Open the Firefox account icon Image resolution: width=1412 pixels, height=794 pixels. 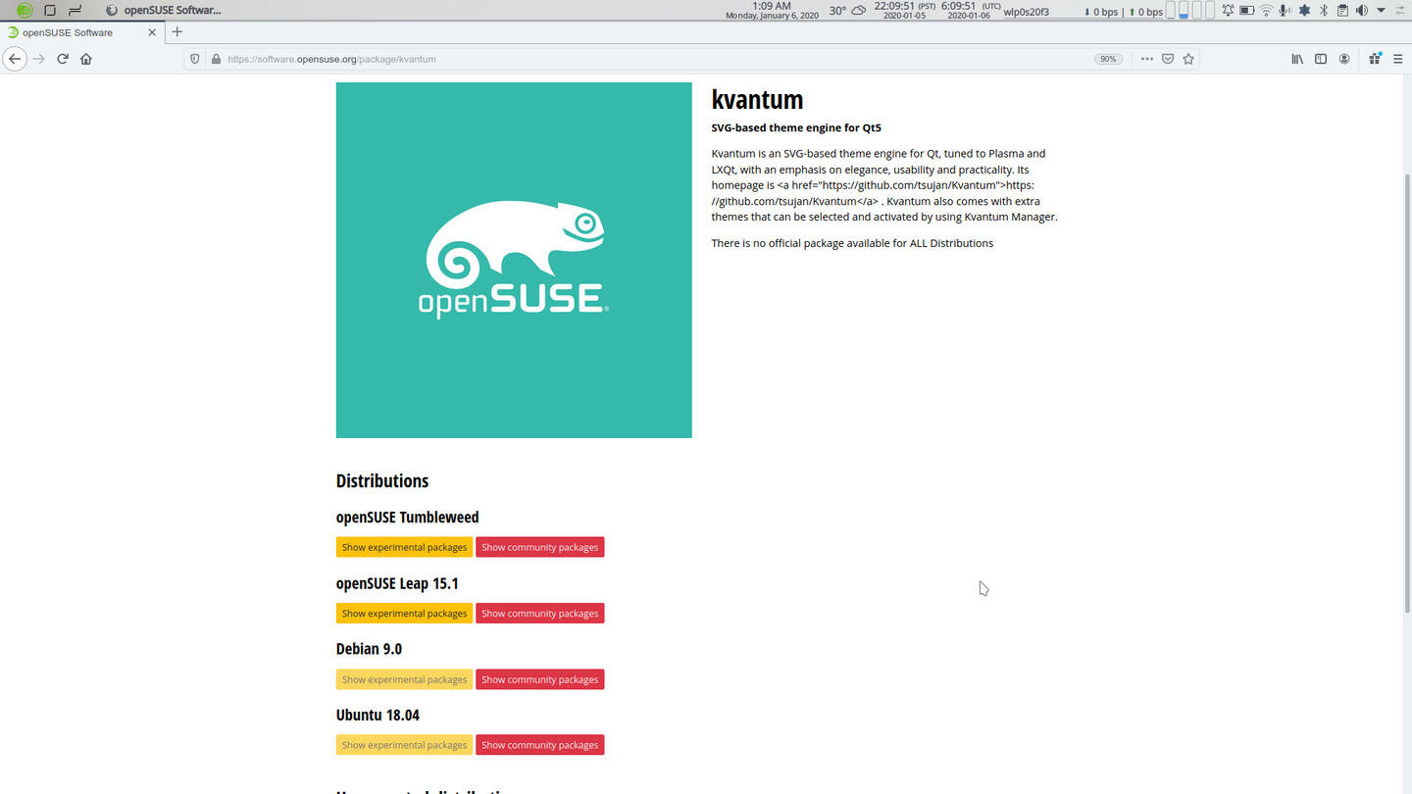tap(1344, 59)
